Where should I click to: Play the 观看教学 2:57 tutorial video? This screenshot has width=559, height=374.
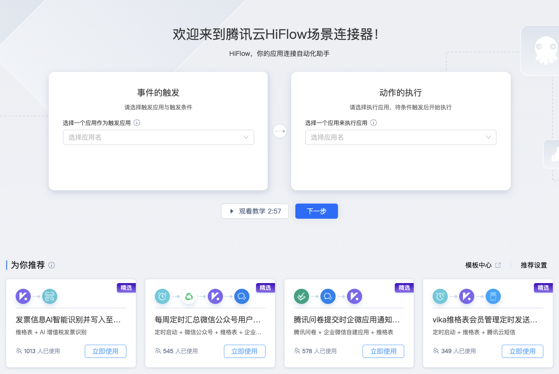(x=255, y=211)
